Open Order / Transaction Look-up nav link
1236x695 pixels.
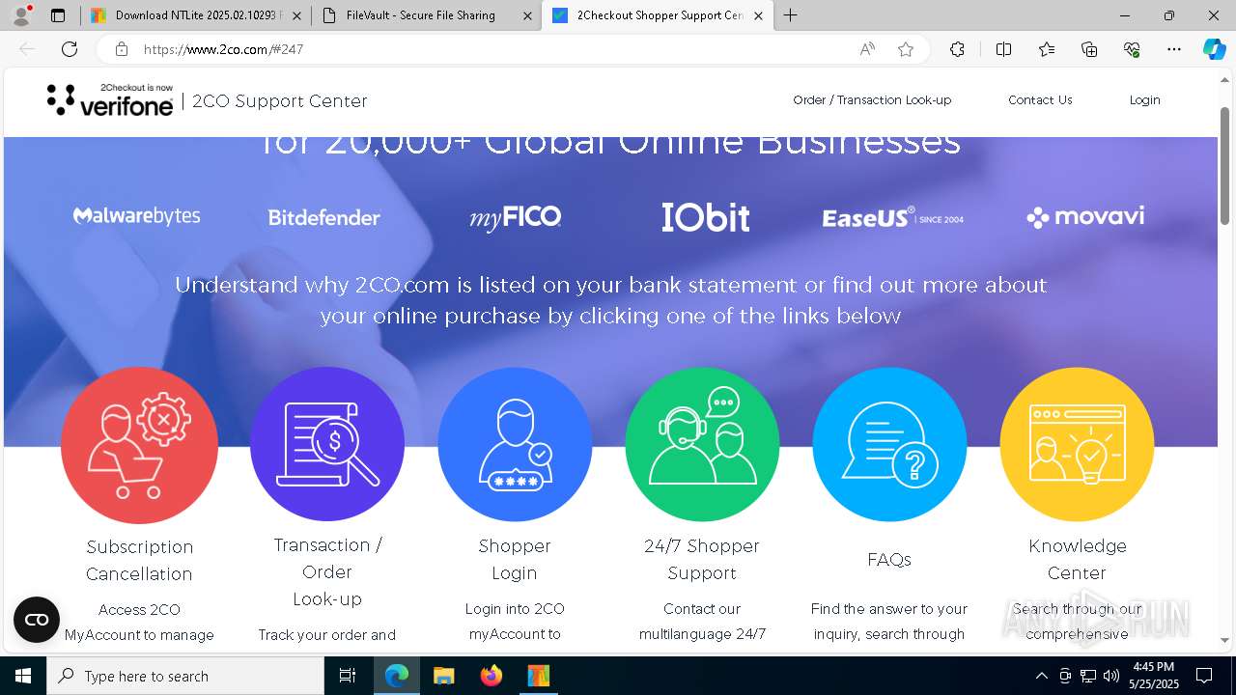[x=872, y=100]
